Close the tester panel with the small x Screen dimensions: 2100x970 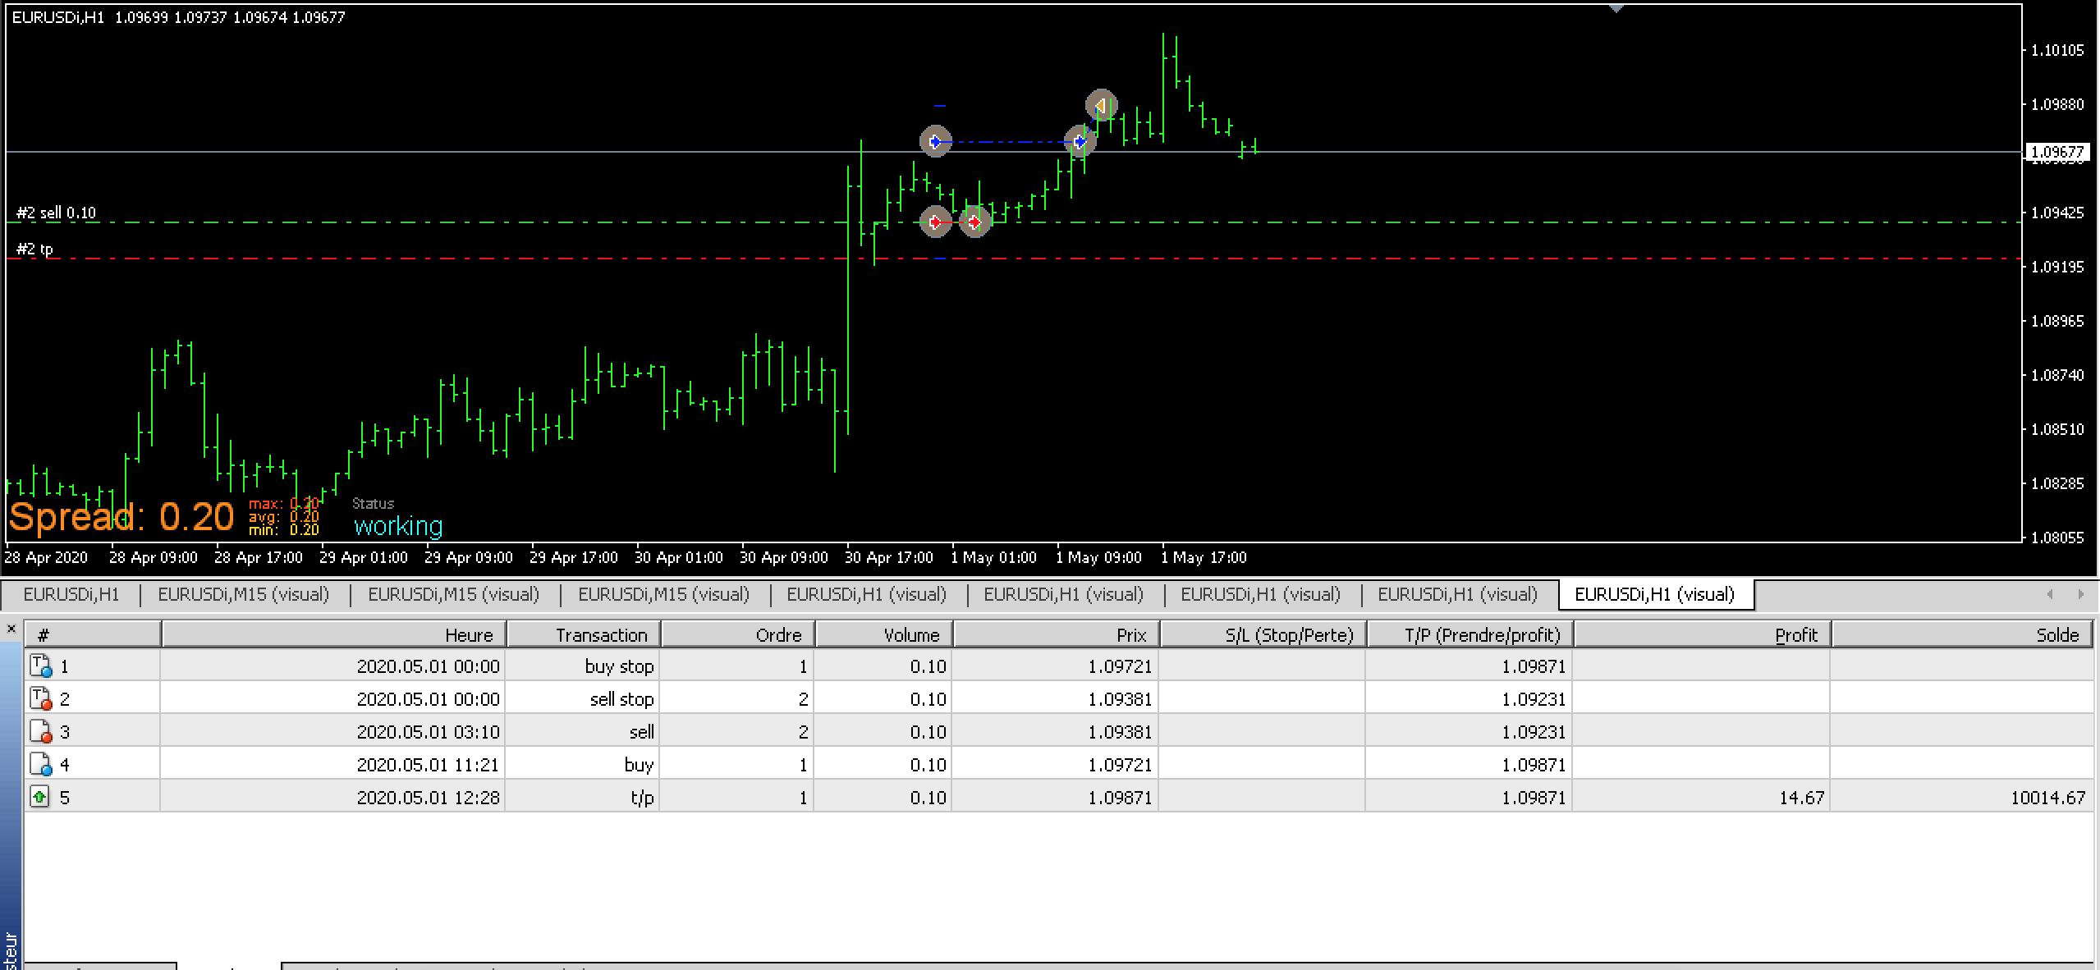11,629
